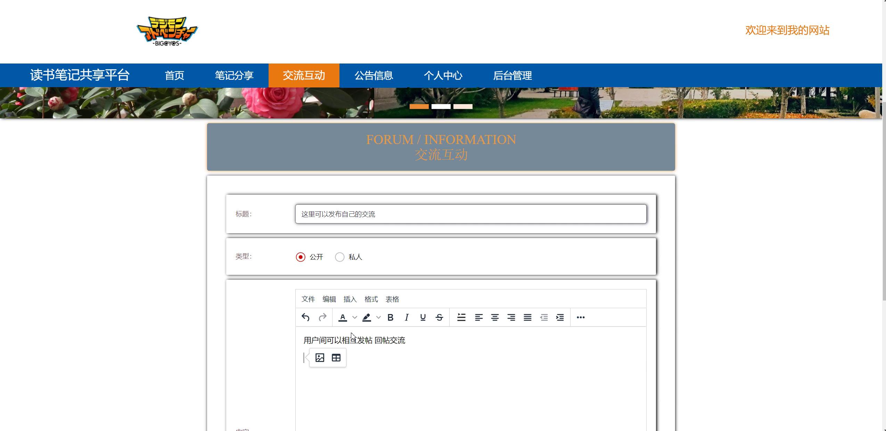Open 笔记分享 navigation tab
886x431 pixels.
[x=234, y=75]
